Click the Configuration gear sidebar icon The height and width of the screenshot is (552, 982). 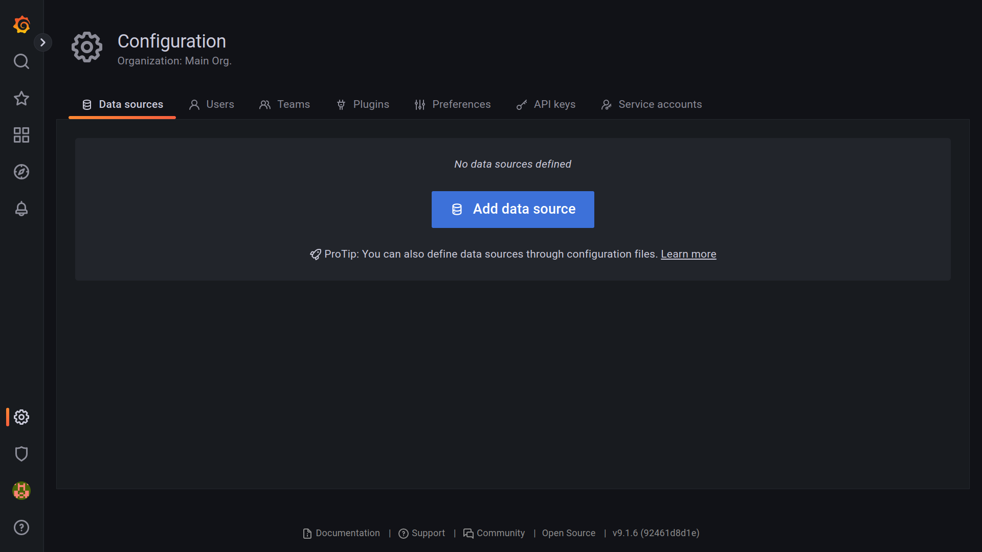click(x=21, y=417)
